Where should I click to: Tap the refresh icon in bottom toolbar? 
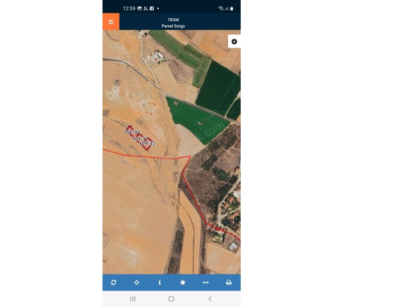tap(114, 282)
